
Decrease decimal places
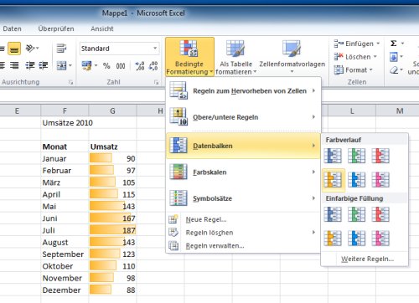point(153,66)
